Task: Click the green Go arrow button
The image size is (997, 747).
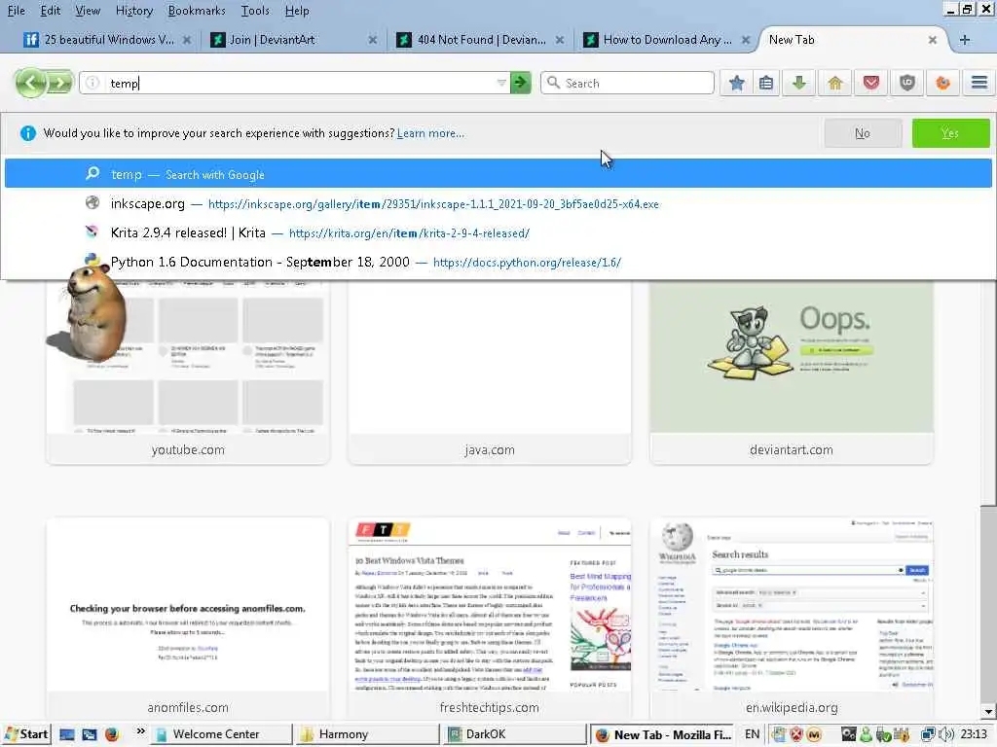Action: coord(521,83)
